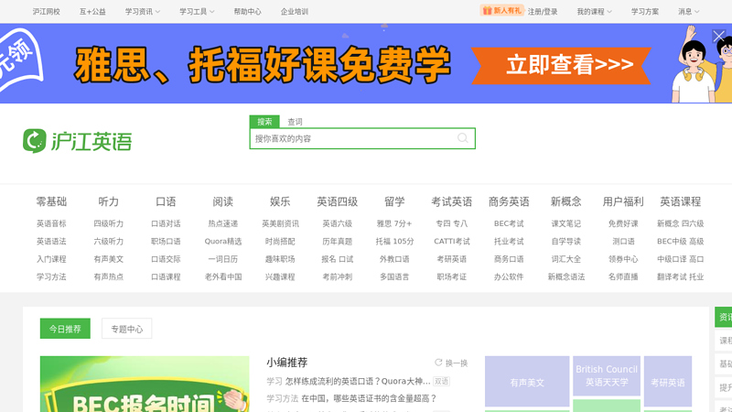Open the 英语四级 category heading
Image resolution: width=732 pixels, height=412 pixels.
pyautogui.click(x=337, y=201)
